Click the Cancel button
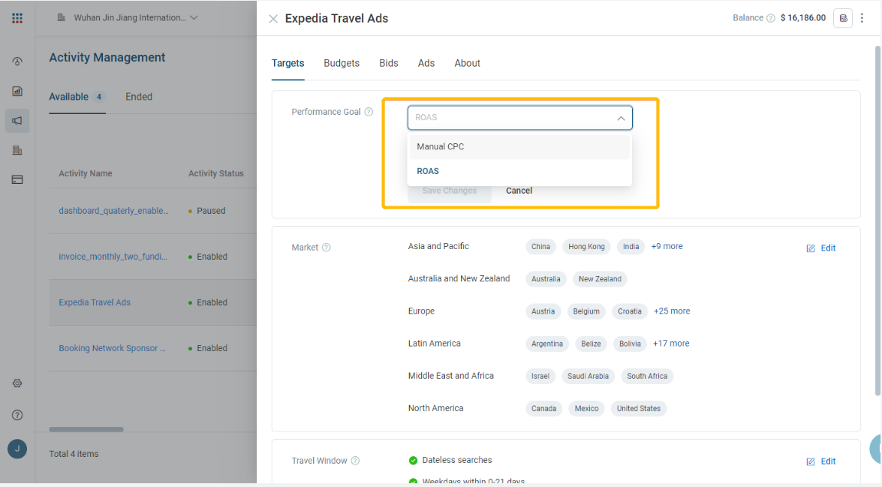This screenshot has height=487, width=882. [x=519, y=191]
